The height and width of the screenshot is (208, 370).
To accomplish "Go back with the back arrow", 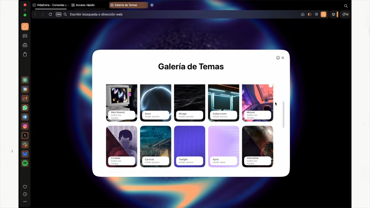I will pos(35,14).
